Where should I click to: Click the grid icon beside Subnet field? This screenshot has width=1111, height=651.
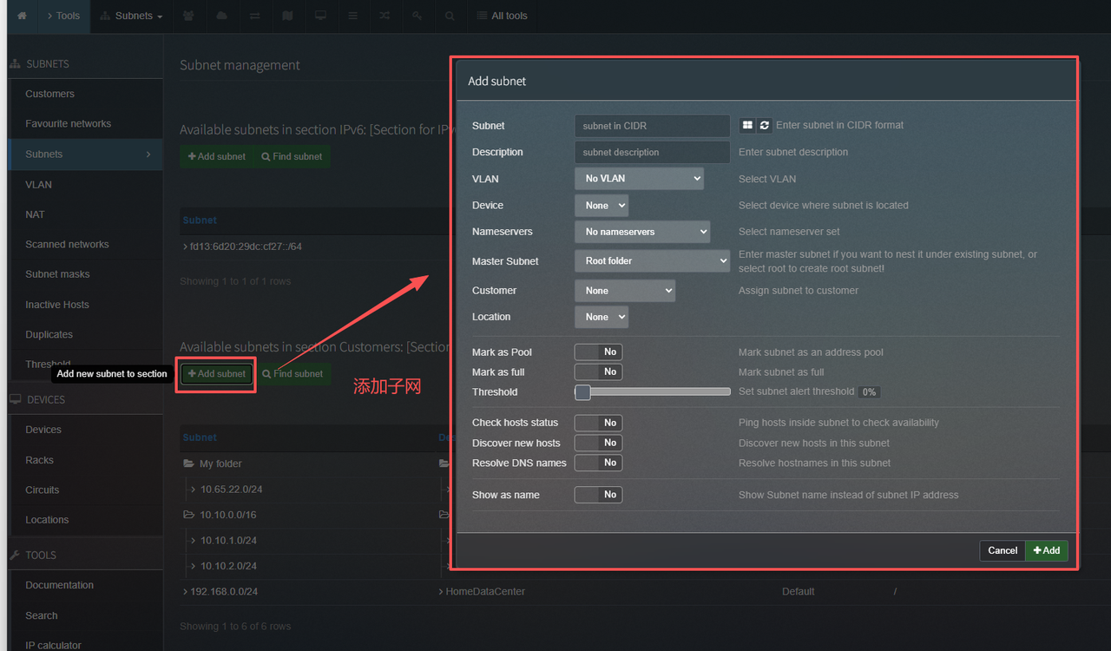pyautogui.click(x=747, y=126)
